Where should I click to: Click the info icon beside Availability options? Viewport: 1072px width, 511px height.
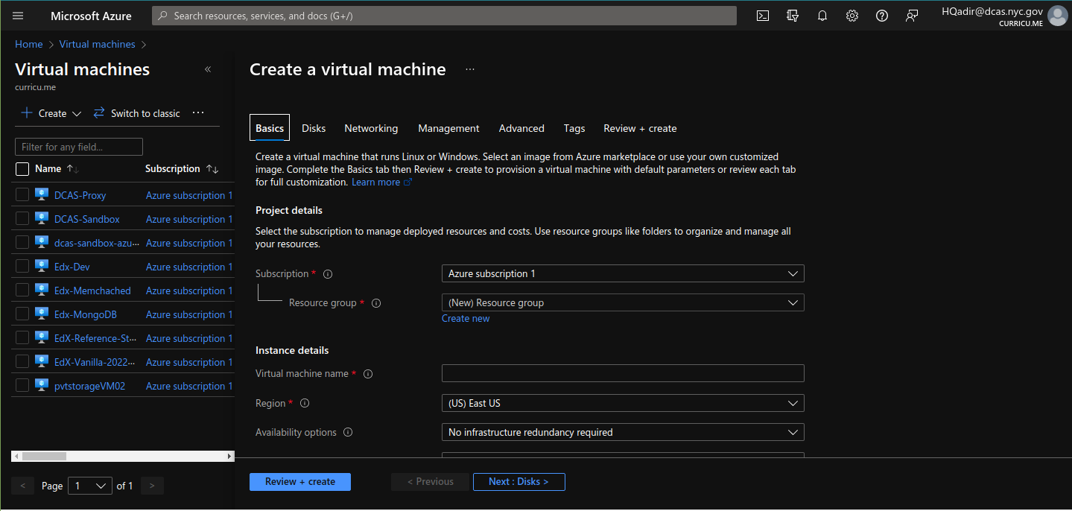348,433
